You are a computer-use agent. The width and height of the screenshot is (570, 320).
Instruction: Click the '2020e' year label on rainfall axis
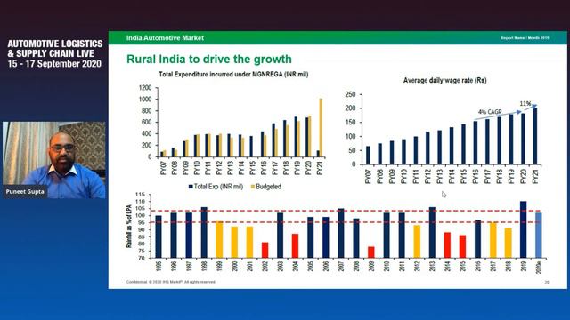pos(539,267)
